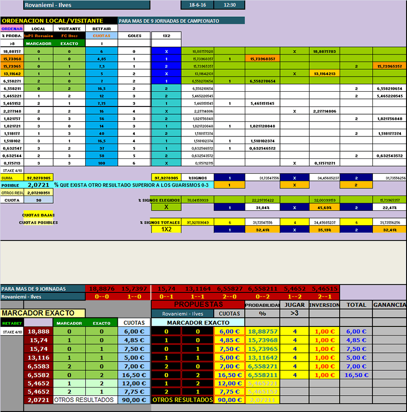407x412 pixels.
Task: Select the orange '35,19%' cell
Action: coord(324,230)
